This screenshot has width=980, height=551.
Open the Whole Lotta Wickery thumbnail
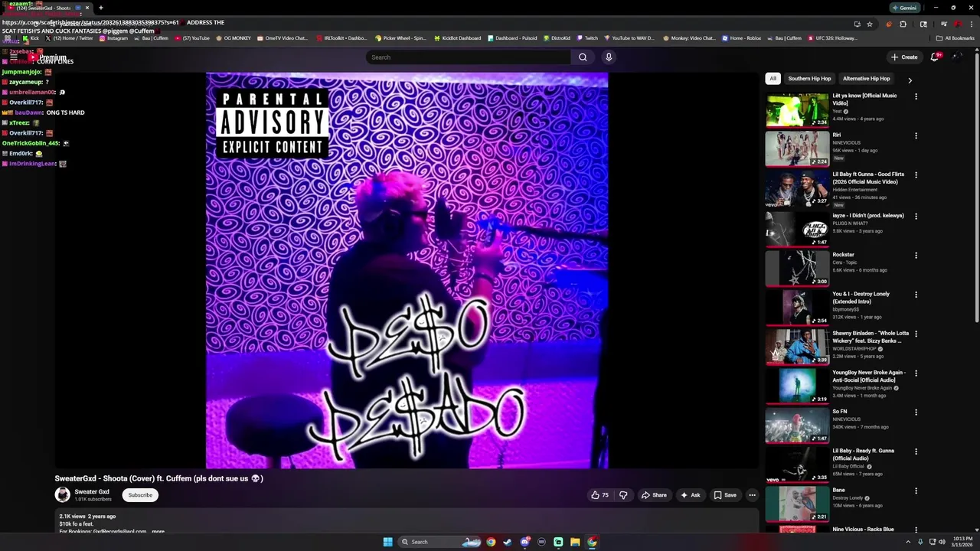(x=797, y=345)
